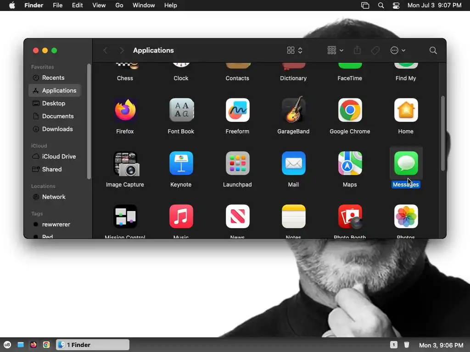
Task: Select the Messages app icon
Action: [406, 164]
